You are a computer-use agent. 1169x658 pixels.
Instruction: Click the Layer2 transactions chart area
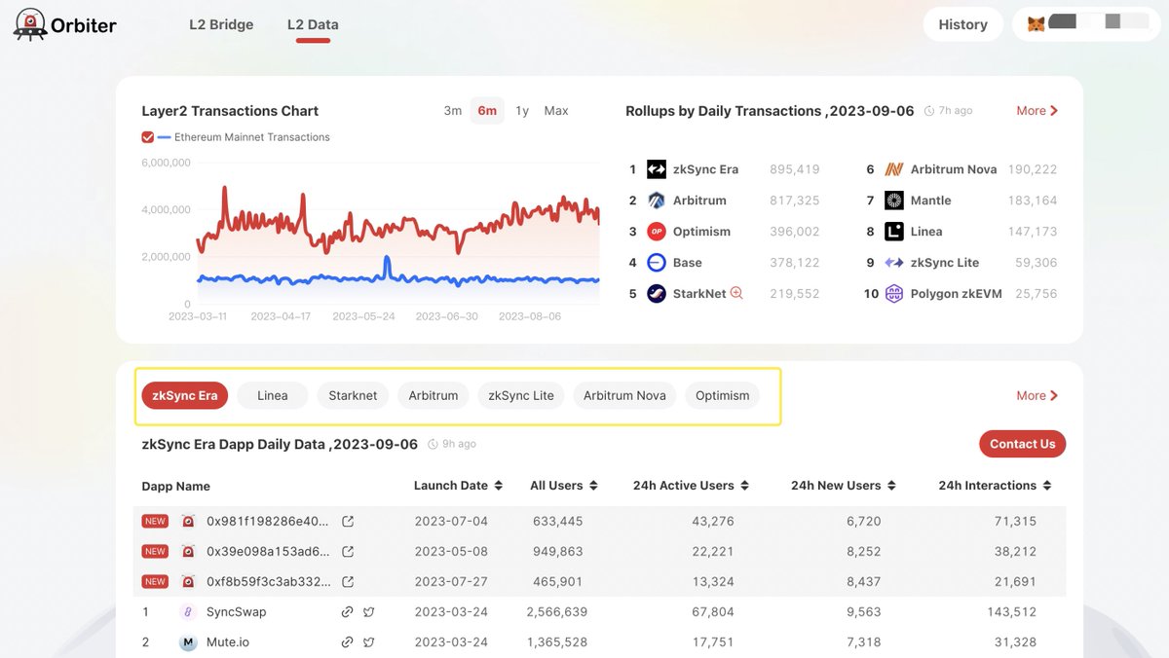397,234
